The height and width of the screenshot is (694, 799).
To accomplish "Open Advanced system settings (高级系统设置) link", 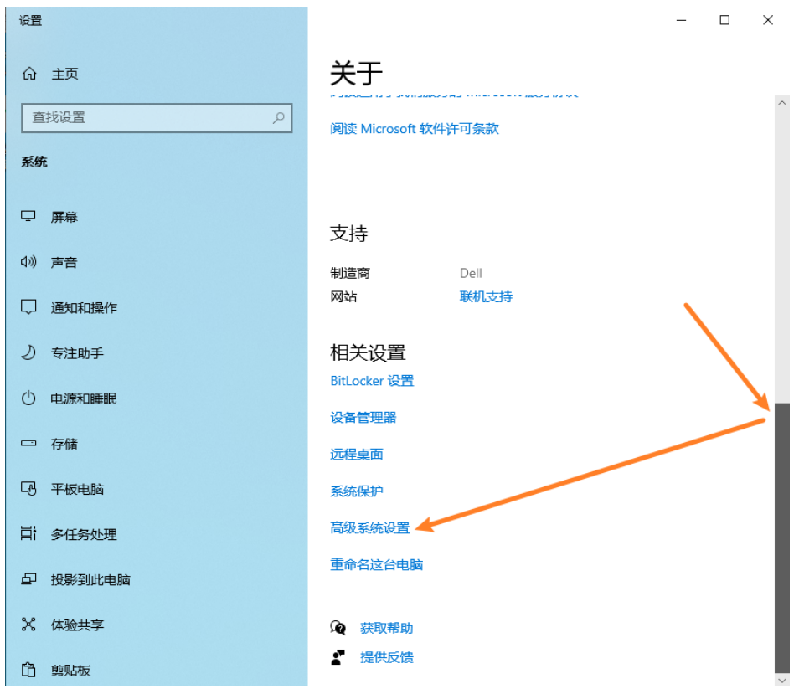I will point(370,528).
